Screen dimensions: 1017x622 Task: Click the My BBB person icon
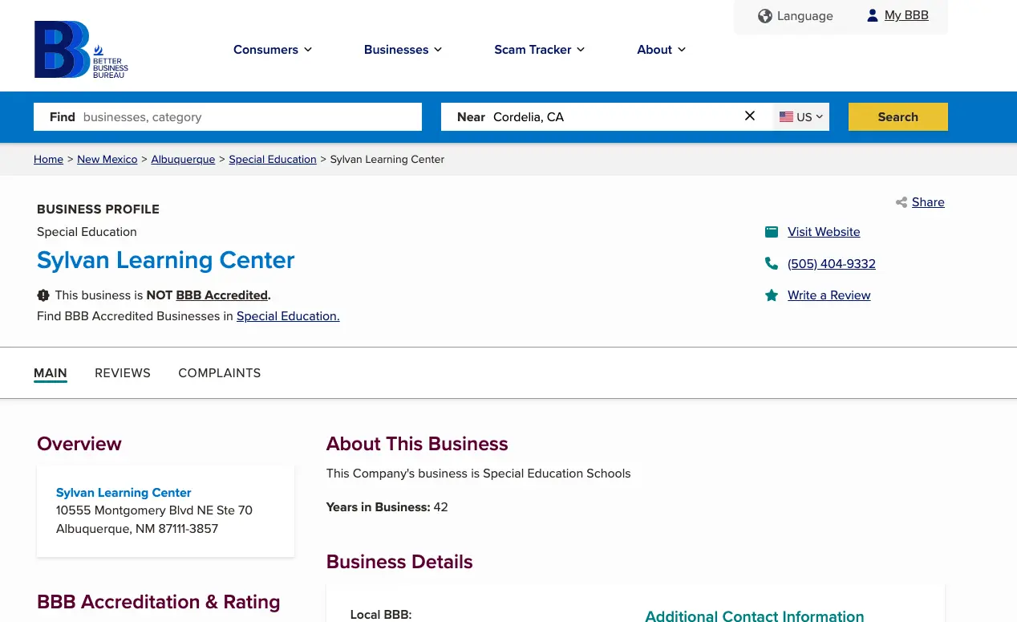click(872, 15)
